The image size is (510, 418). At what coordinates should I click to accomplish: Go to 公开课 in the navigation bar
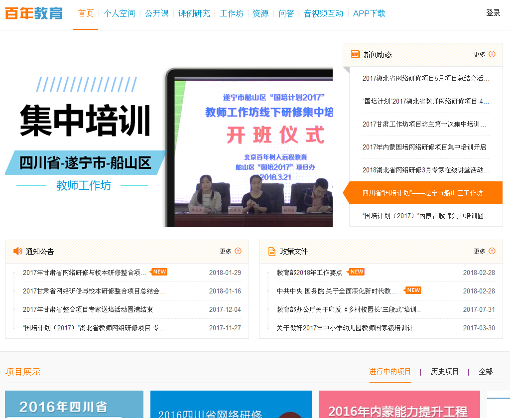157,13
